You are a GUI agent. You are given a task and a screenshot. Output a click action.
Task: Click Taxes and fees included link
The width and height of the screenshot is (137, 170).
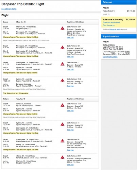coord(111,22)
